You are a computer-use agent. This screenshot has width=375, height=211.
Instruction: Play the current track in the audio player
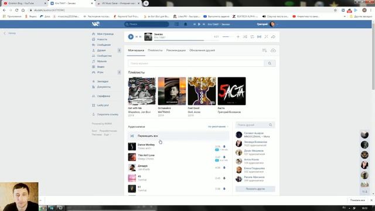[131, 36]
